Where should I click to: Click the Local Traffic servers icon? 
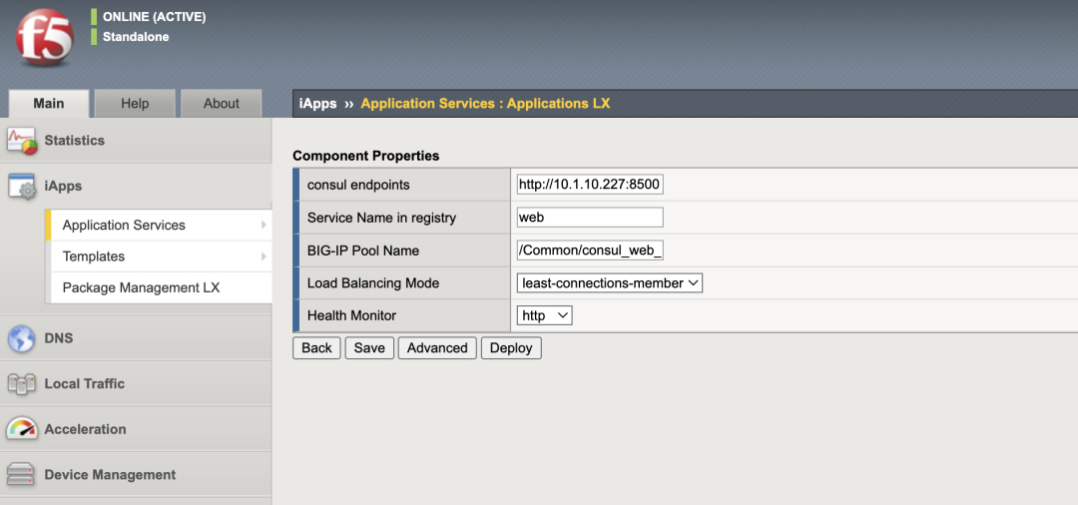tap(21, 384)
